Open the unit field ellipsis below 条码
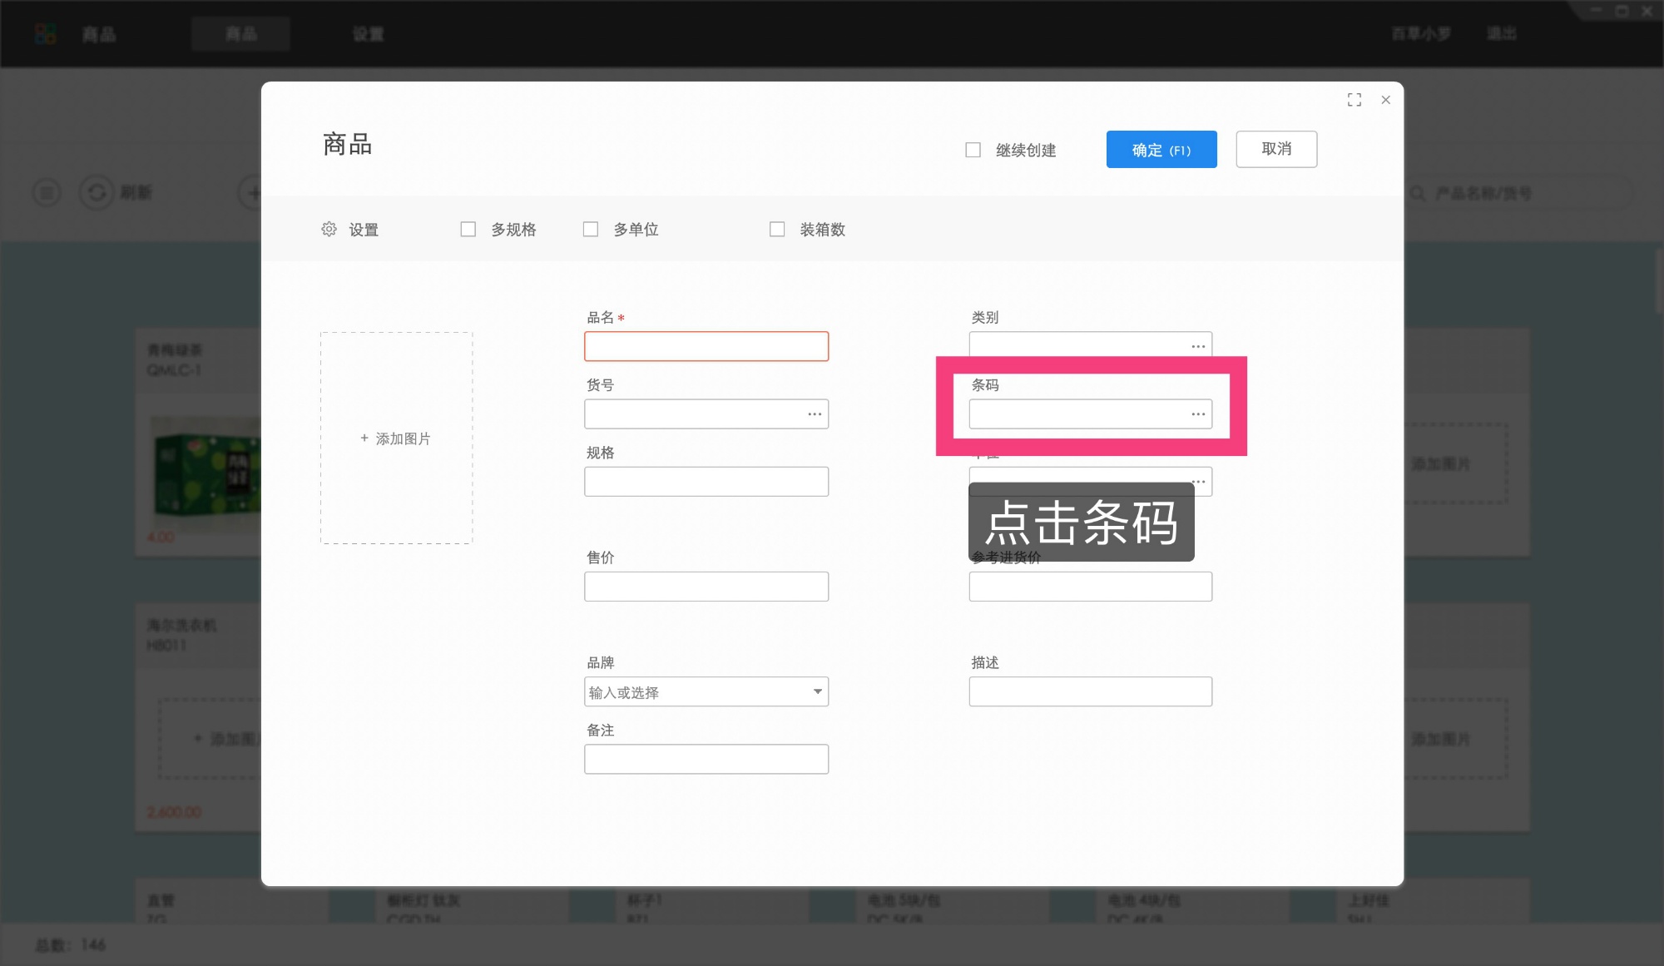 coord(1198,481)
